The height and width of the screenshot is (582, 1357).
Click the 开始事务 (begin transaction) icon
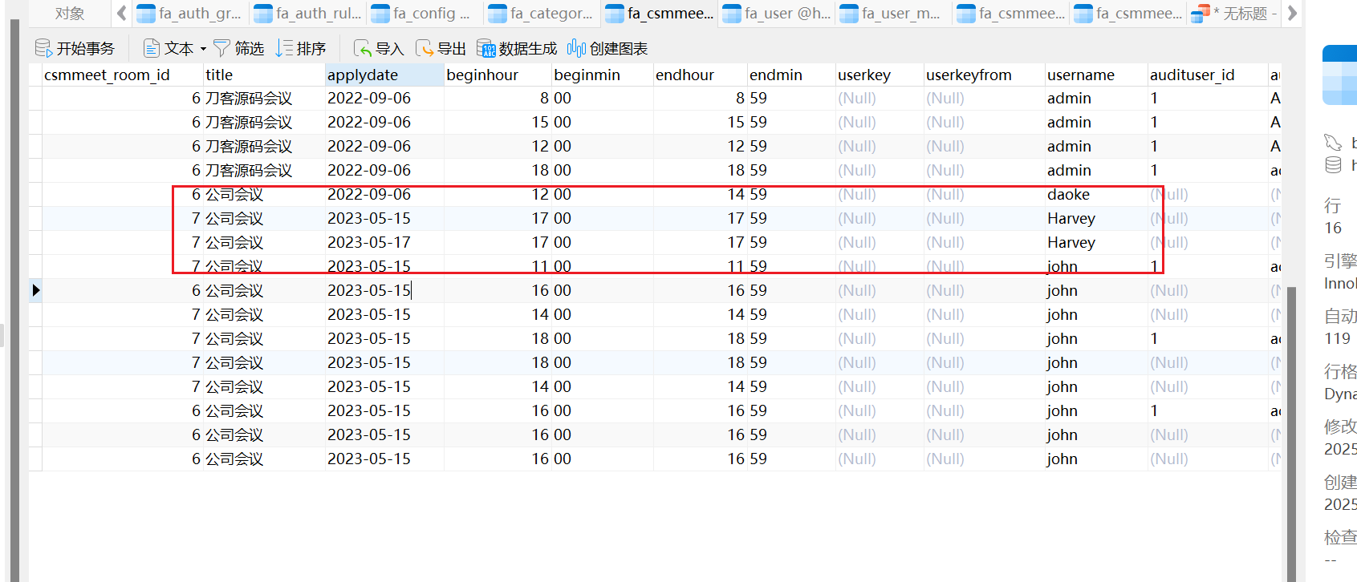[x=43, y=49]
